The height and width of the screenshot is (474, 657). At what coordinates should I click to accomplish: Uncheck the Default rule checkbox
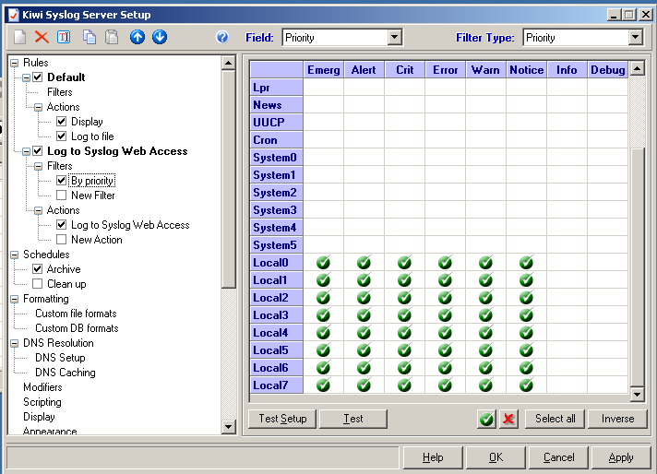point(38,77)
